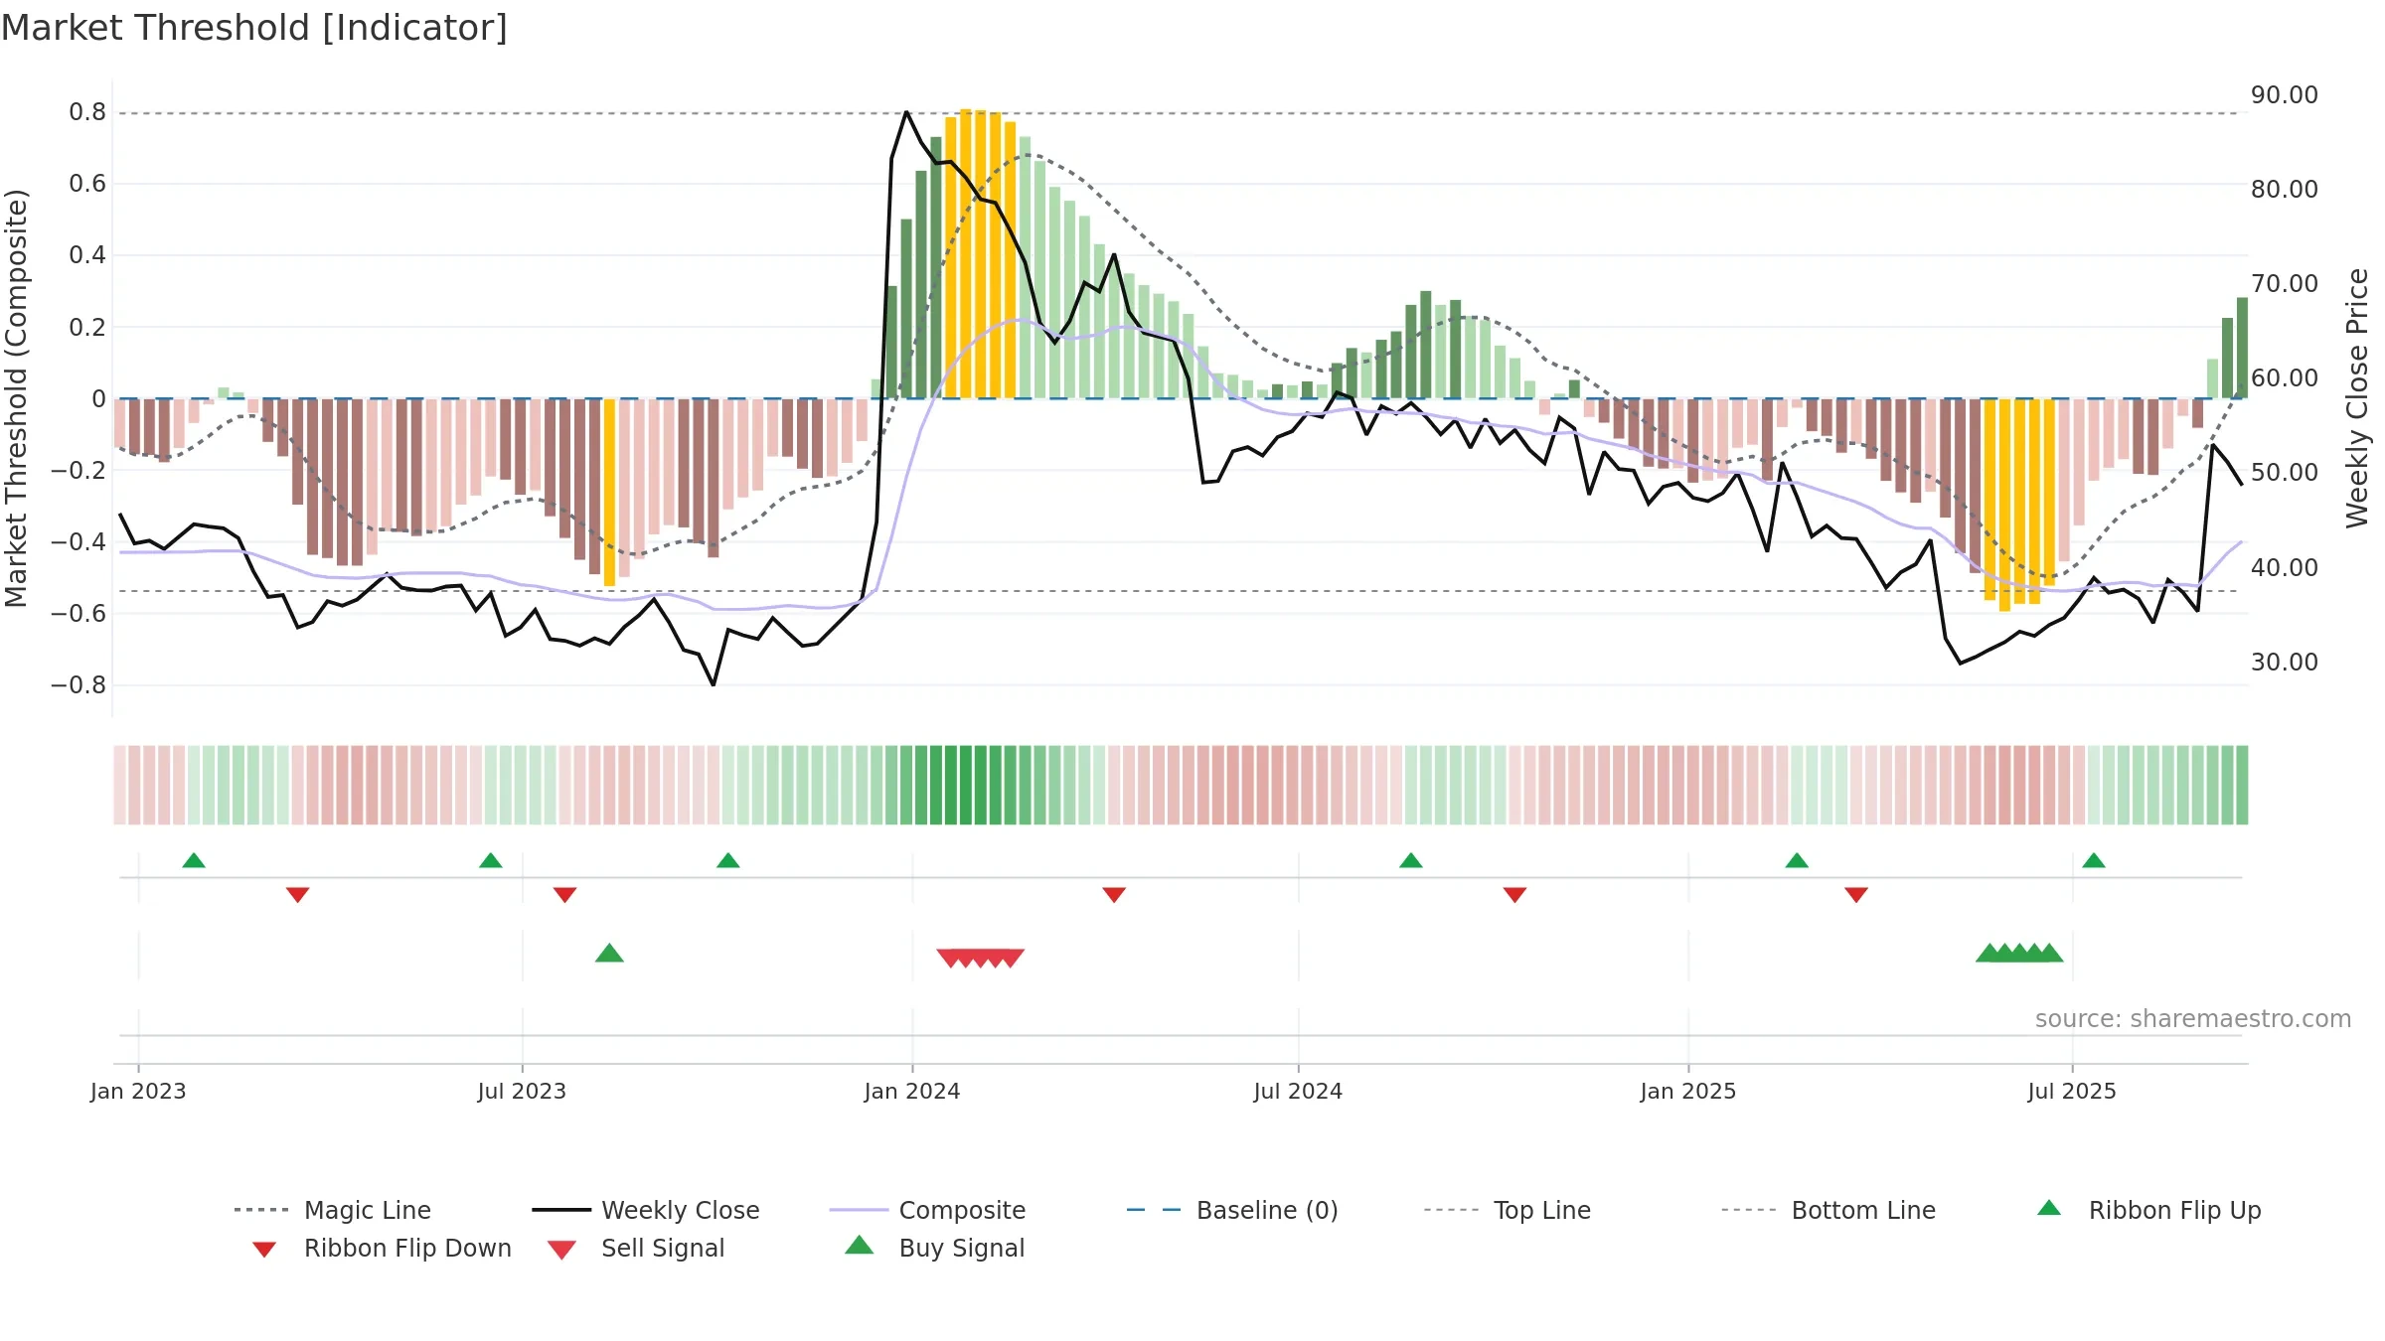Toggle the Ribbon Flip Up legend entry

(x=2148, y=1210)
